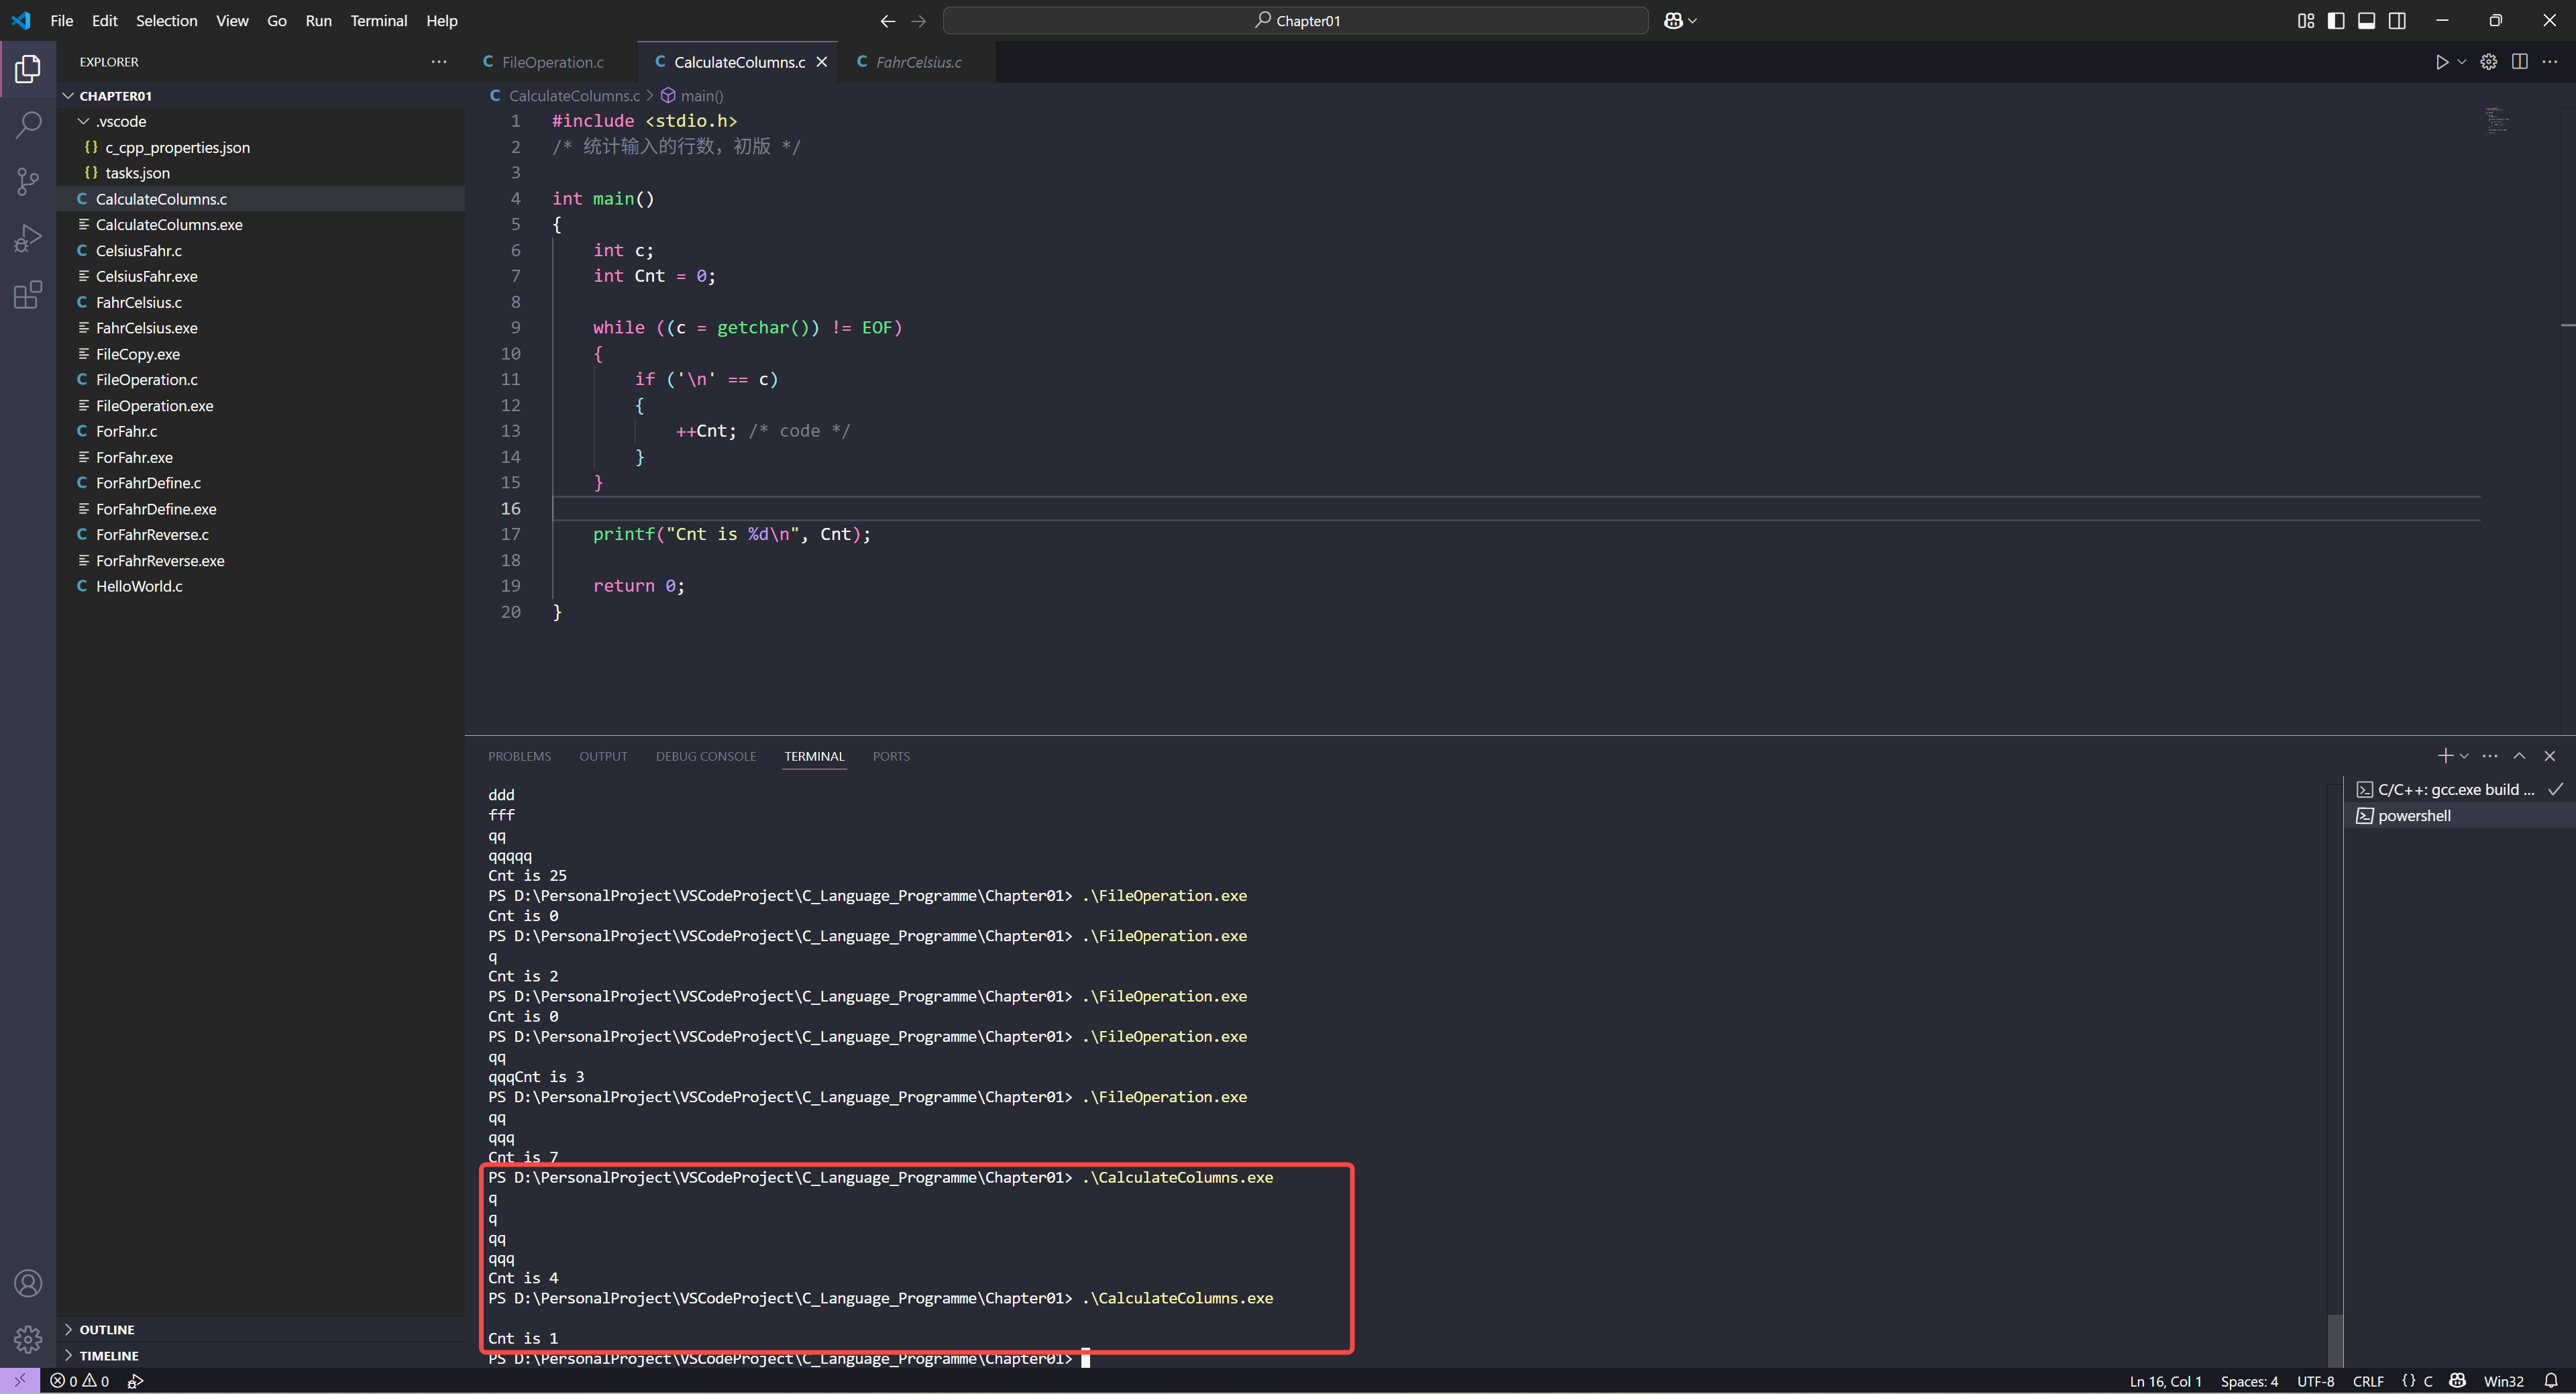2576x1394 pixels.
Task: Click the UTF-8 encoding status item
Action: (2315, 1381)
